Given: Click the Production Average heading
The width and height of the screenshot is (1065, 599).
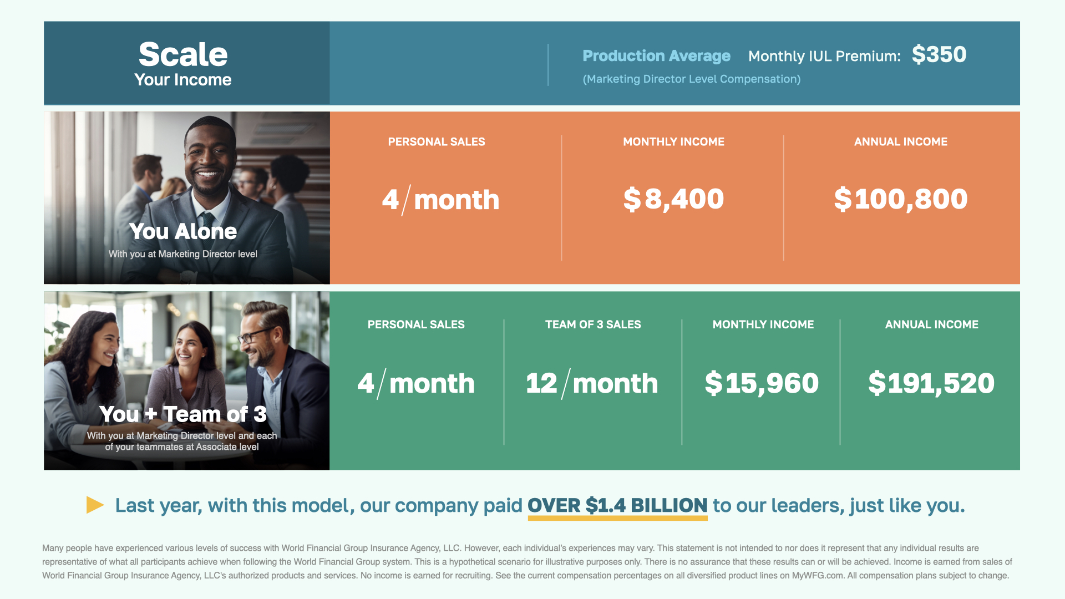Looking at the screenshot, I should click(656, 56).
